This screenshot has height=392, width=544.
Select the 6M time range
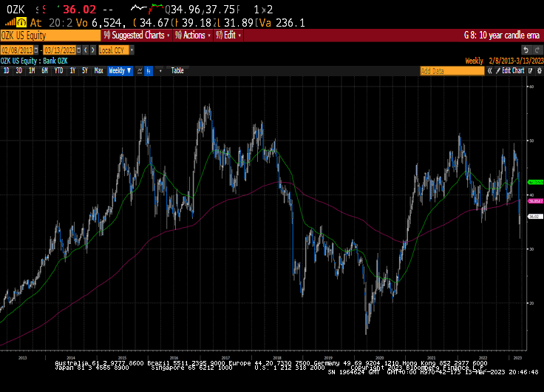(x=44, y=71)
